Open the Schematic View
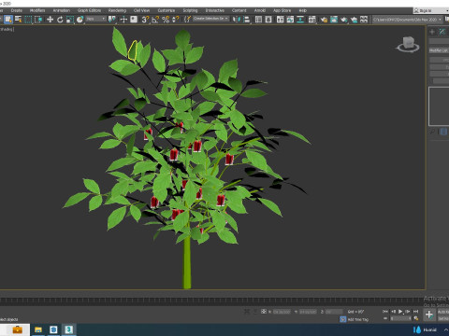Screen dimensions: 449x336 click(300, 20)
